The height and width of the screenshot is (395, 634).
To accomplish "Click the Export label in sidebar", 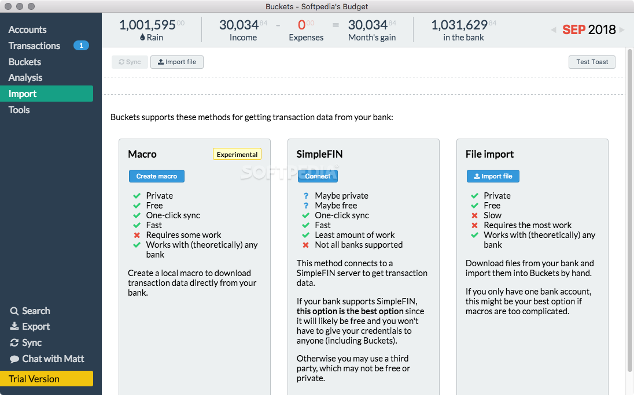I will tap(36, 326).
